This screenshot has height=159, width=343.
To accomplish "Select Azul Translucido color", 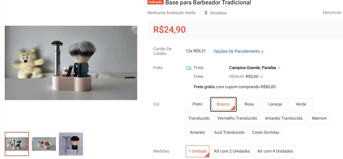I will coord(229,132).
